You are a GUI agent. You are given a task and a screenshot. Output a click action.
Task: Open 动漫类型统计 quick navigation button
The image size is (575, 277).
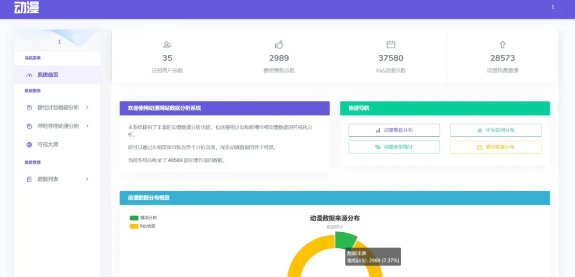(394, 147)
